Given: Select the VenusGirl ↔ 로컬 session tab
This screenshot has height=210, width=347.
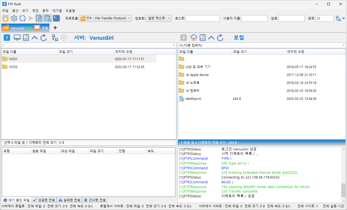Looking at the screenshot, I should click(26, 28).
